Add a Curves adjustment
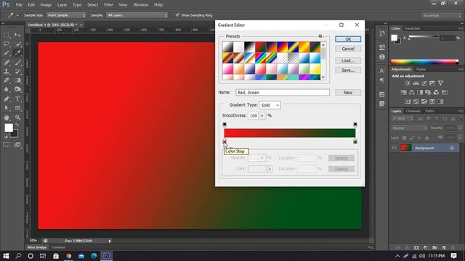The image size is (465, 261). pos(424,83)
